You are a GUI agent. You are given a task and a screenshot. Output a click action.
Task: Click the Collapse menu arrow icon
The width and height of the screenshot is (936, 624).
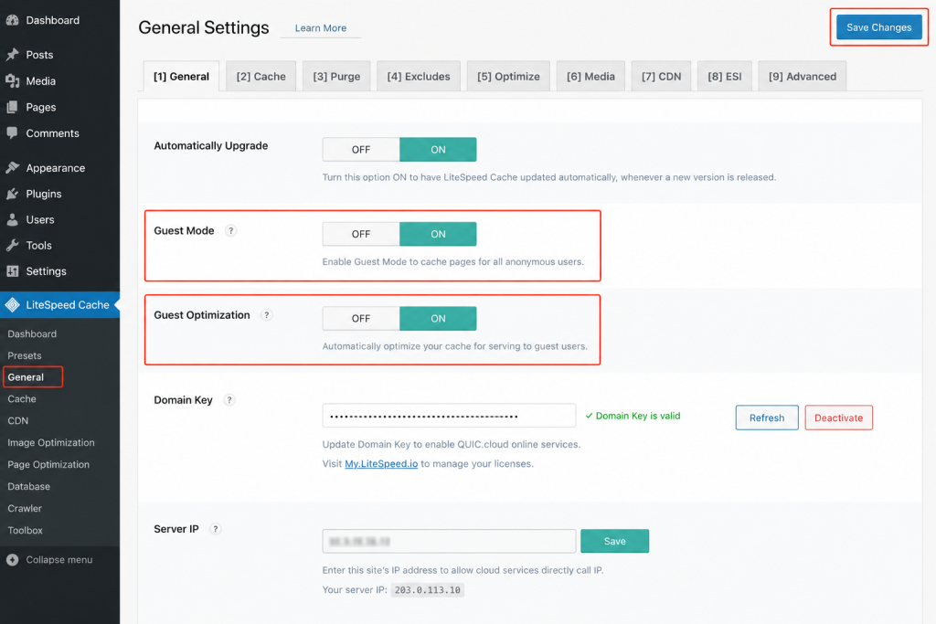(12, 559)
